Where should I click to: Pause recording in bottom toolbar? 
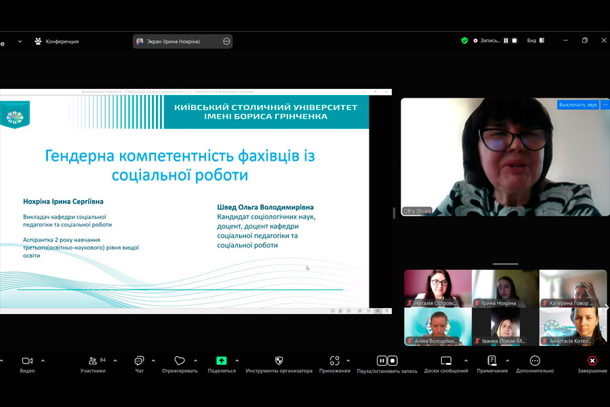point(382,361)
